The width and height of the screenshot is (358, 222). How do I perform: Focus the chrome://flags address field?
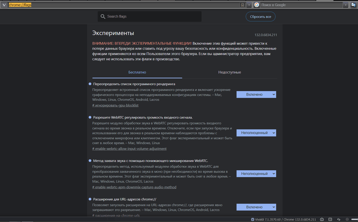pos(123,5)
